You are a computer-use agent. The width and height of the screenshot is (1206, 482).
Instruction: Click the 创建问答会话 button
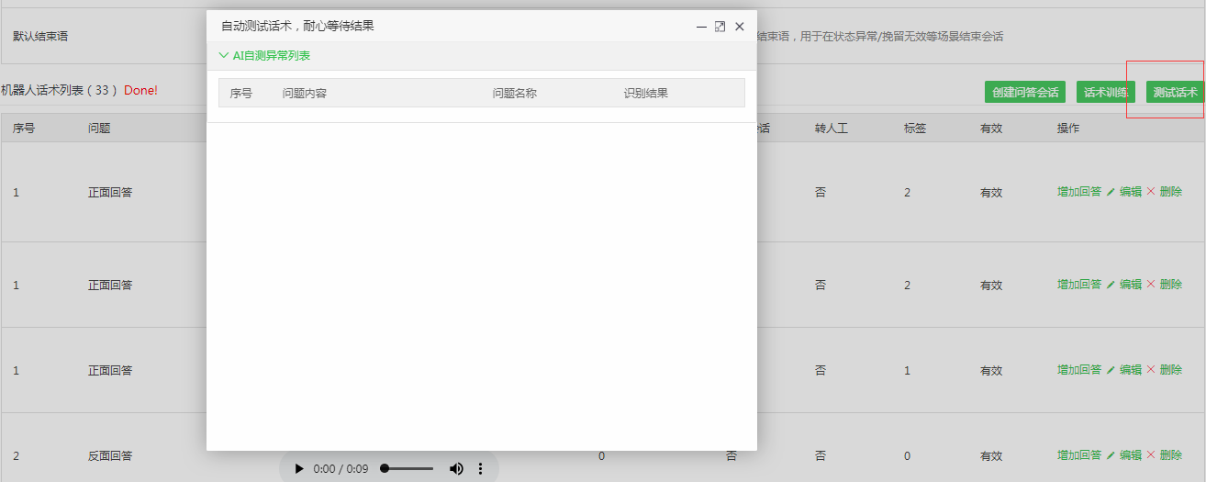(x=1025, y=93)
